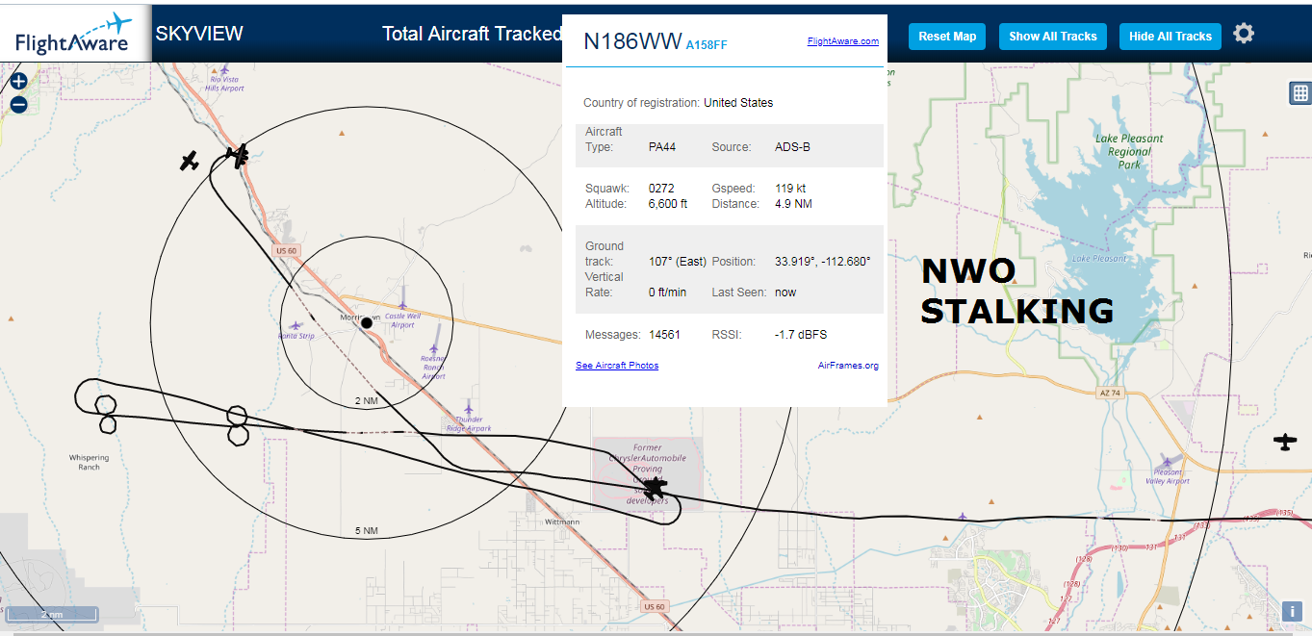Image resolution: width=1312 pixels, height=636 pixels.
Task: Open the settings gear icon
Action: 1244,34
